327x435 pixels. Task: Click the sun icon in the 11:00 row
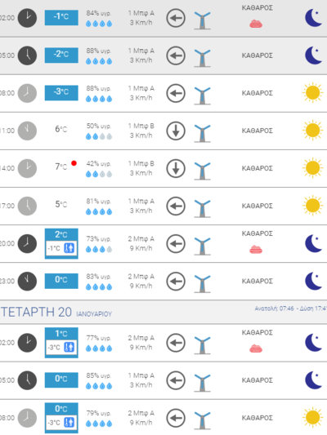tap(313, 131)
